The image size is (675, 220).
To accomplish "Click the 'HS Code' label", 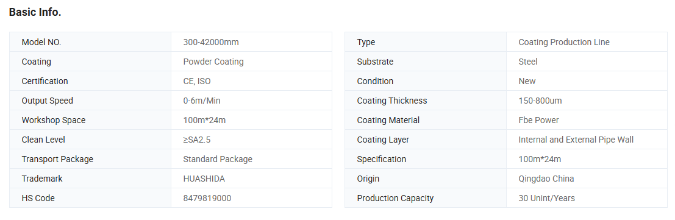I will coord(38,198).
